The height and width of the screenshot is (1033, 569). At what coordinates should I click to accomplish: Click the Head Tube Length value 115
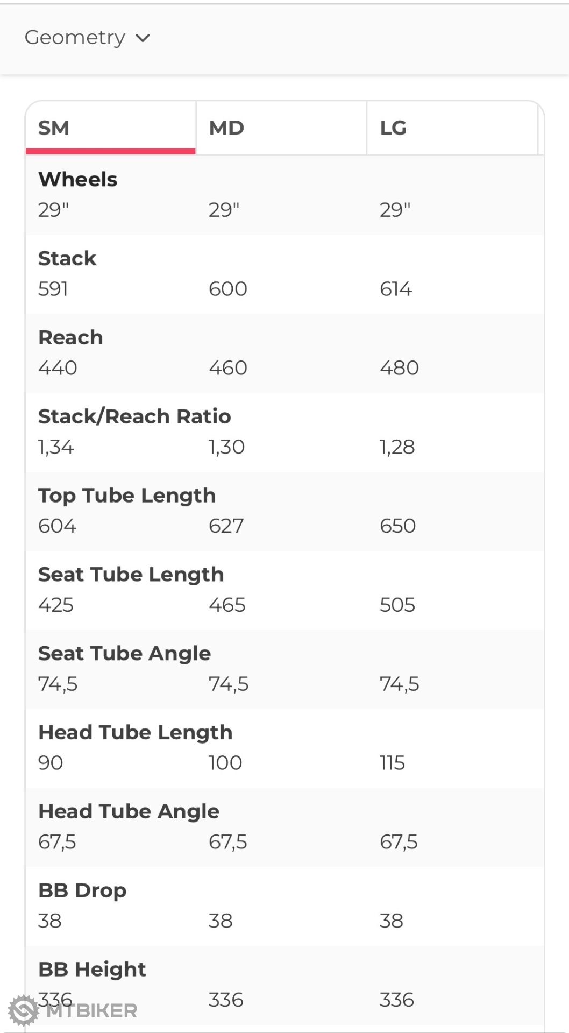coord(392,763)
